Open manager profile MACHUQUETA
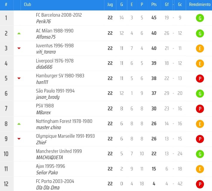The width and height of the screenshot is (212, 191). [49, 157]
